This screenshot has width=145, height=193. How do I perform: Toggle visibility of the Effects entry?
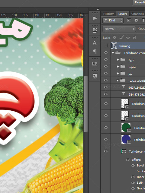coord(128,160)
